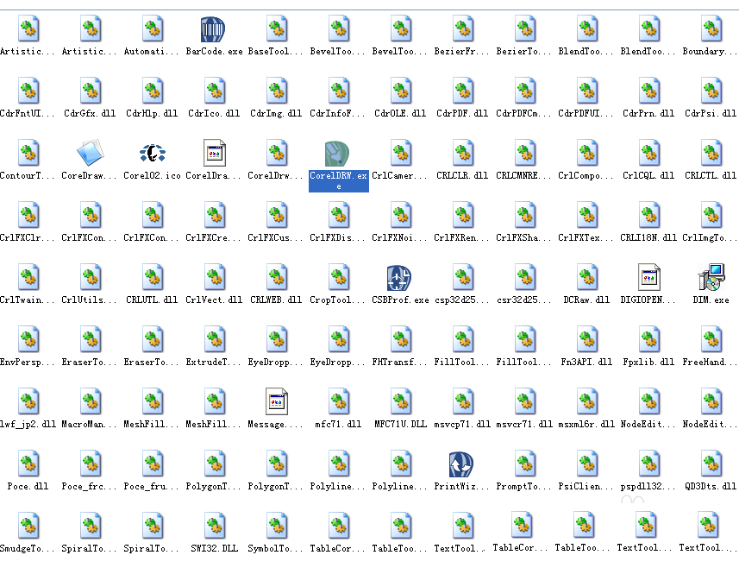Select the CrlVect.dll file icon
Image resolution: width=739 pixels, height=574 pixels.
pyautogui.click(x=215, y=277)
